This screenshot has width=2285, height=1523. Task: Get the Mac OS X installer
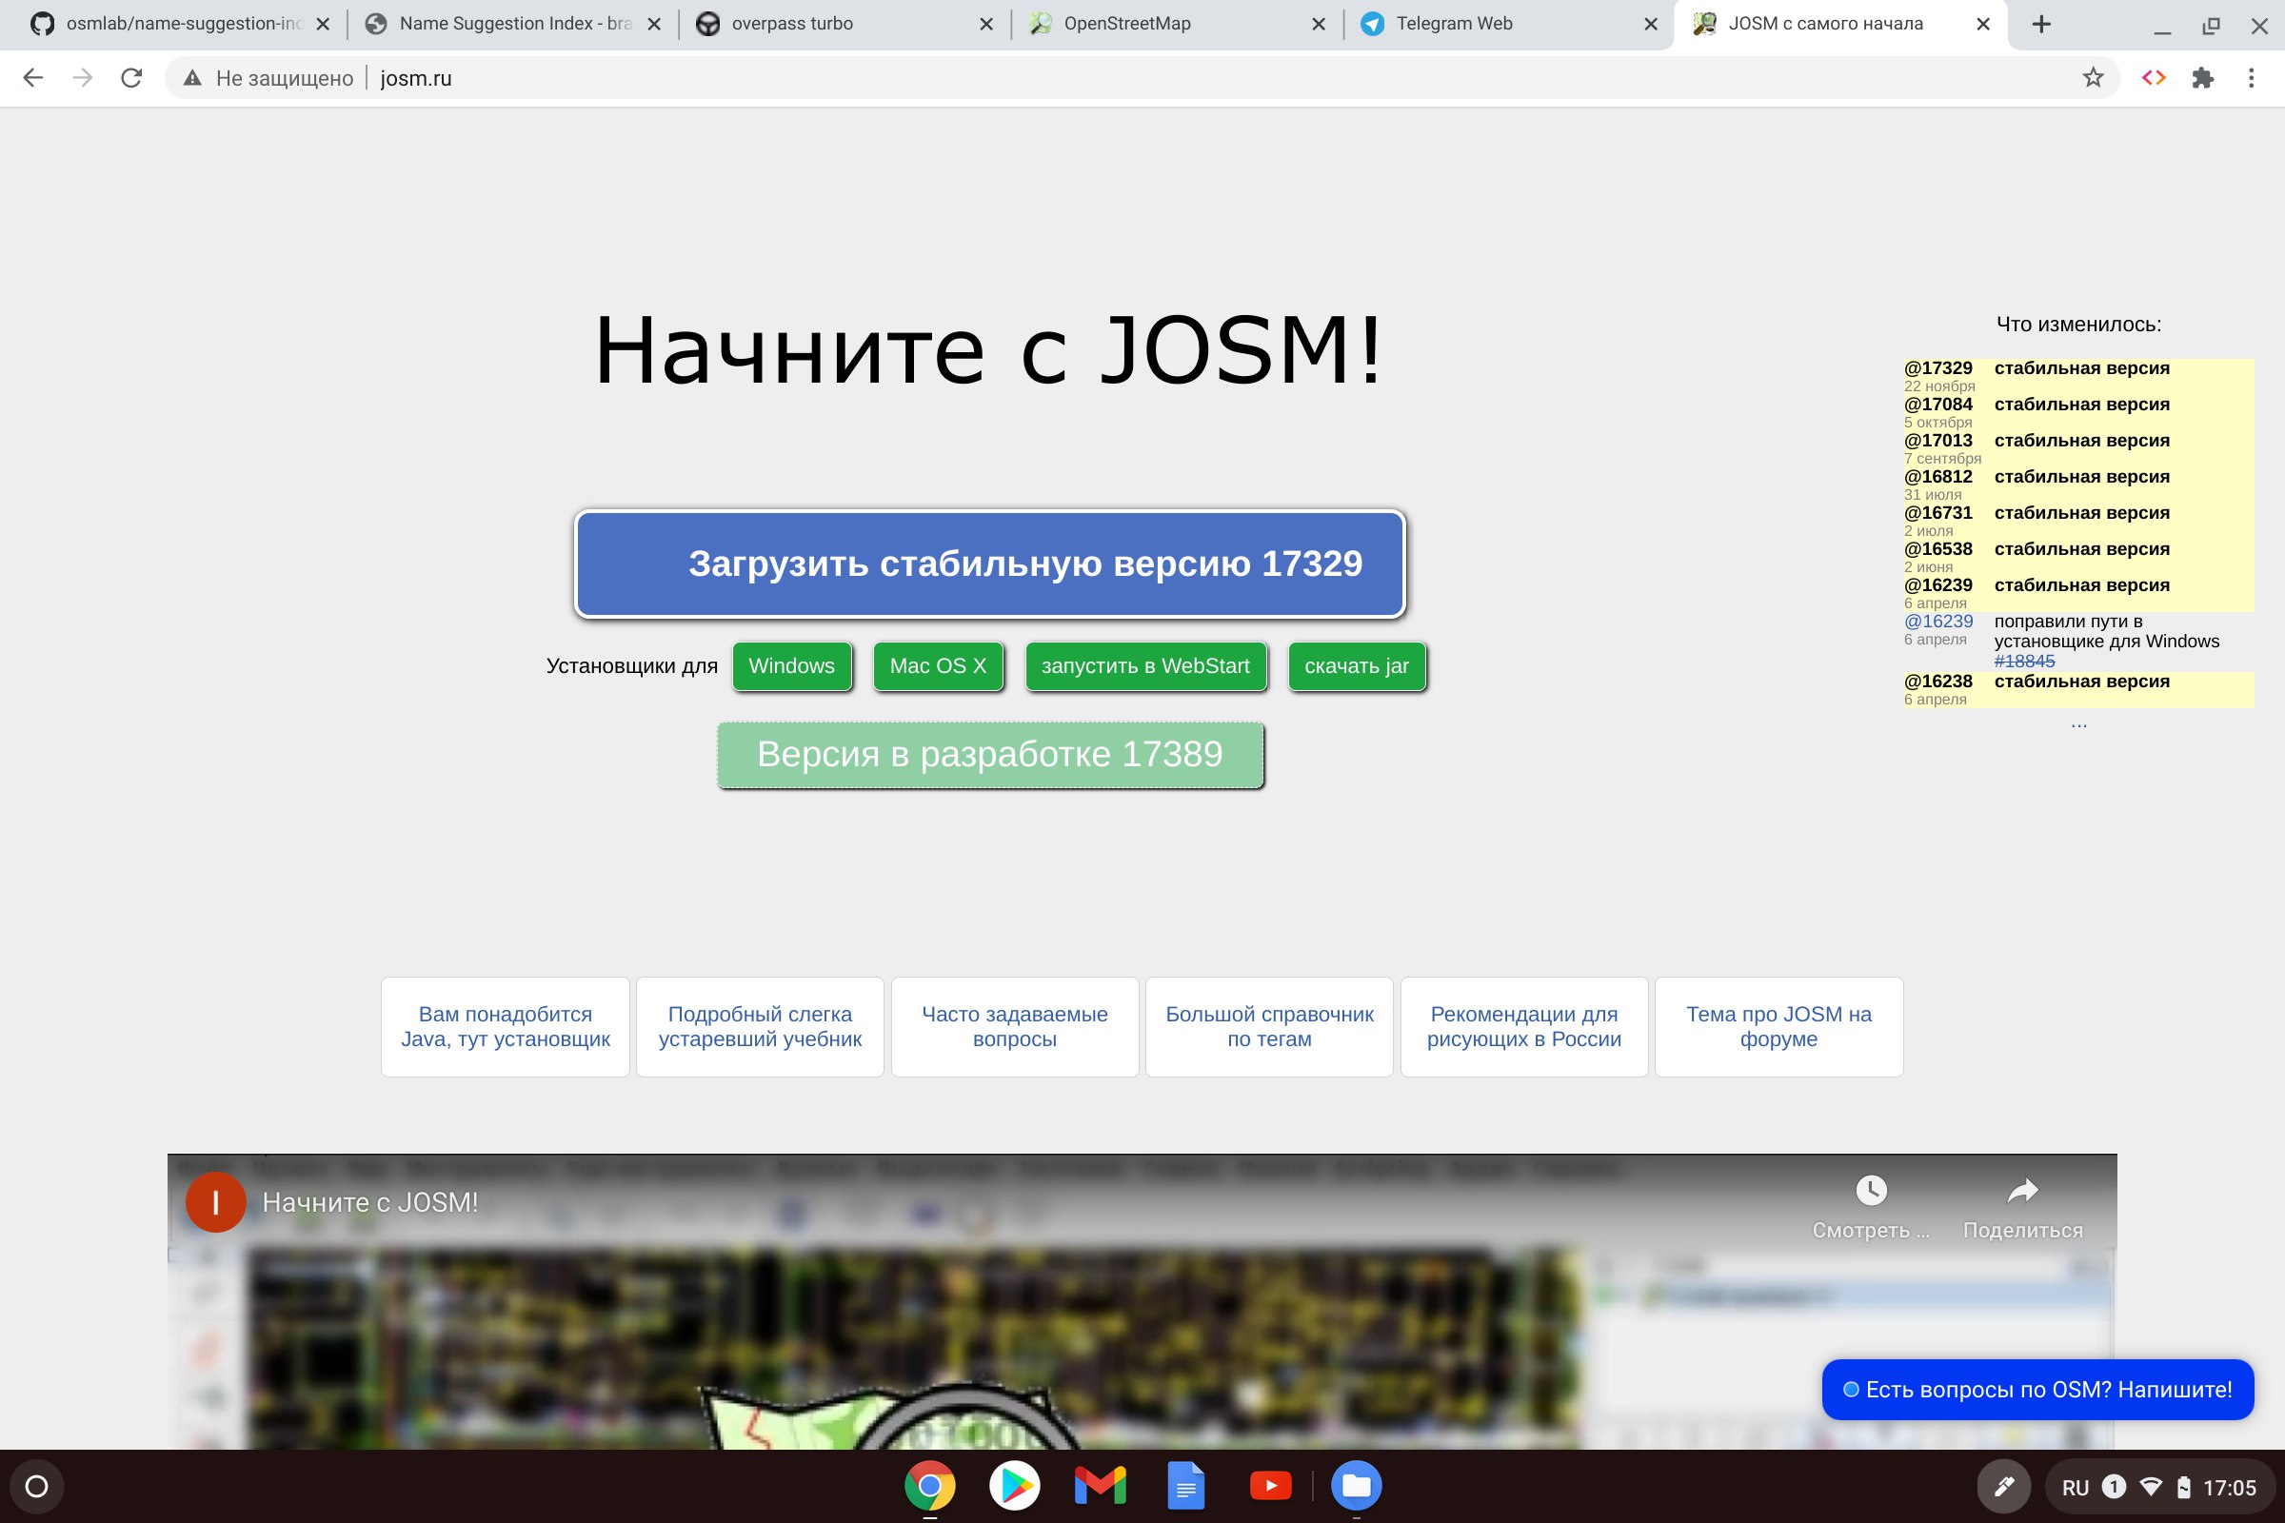(938, 666)
